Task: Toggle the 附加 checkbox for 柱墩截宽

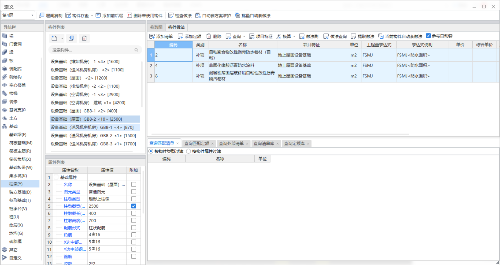Action: (x=133, y=206)
